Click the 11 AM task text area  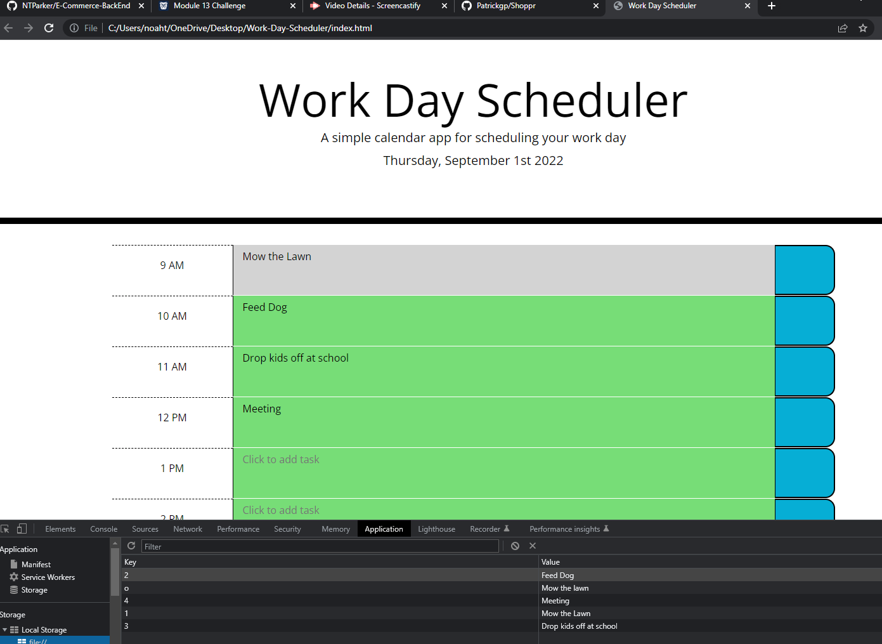(503, 371)
